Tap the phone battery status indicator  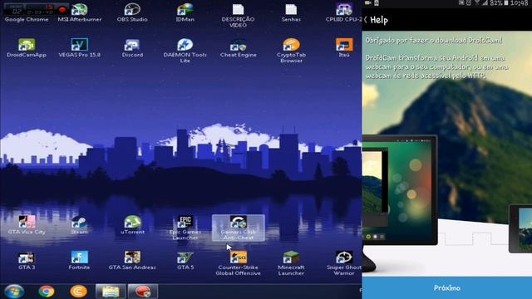point(506,3)
